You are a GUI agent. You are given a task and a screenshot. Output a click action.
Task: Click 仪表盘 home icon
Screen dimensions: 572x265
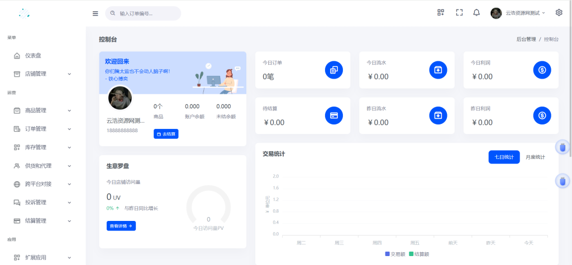17,56
